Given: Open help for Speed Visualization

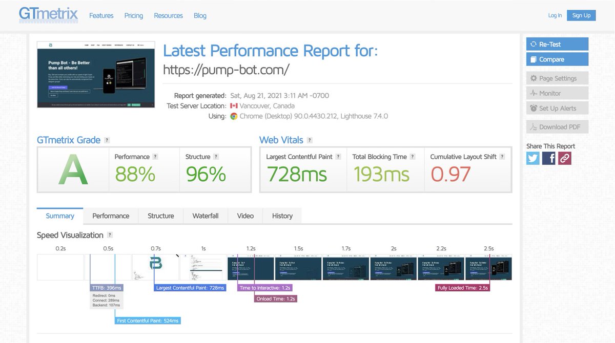Looking at the screenshot, I should [x=110, y=235].
